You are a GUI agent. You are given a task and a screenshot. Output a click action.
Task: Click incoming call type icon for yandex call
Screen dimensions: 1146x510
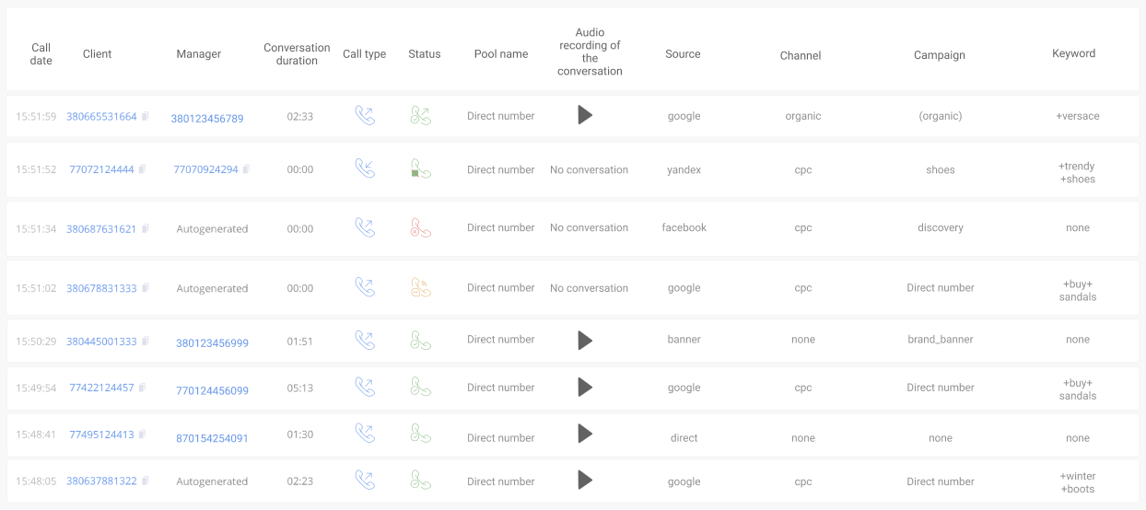point(365,168)
